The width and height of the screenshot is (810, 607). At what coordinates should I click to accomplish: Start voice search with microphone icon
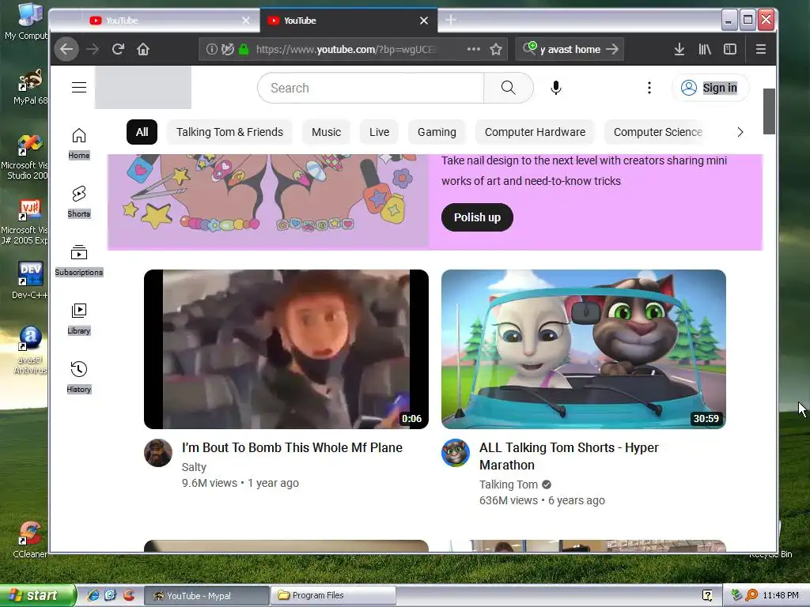pos(556,88)
